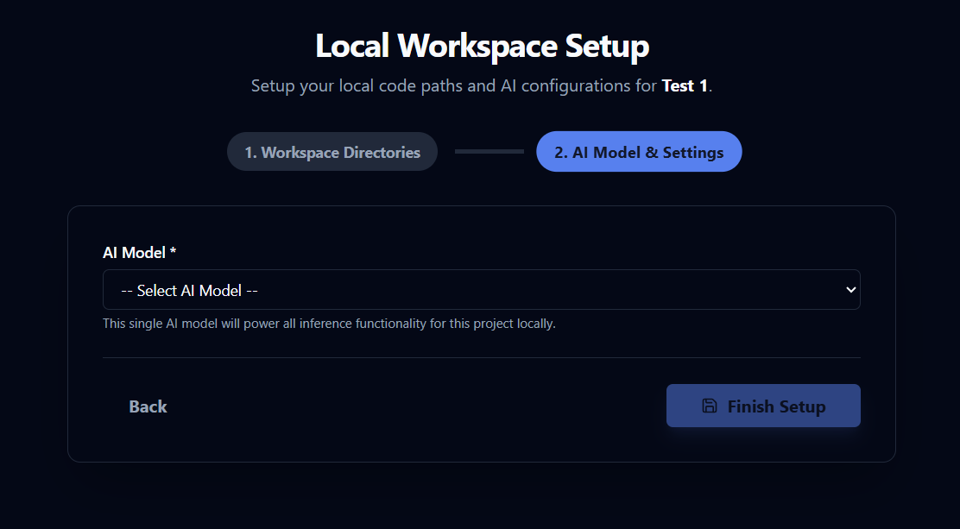This screenshot has height=529, width=960.
Task: Click the save icon on Finish Setup
Action: pos(709,406)
